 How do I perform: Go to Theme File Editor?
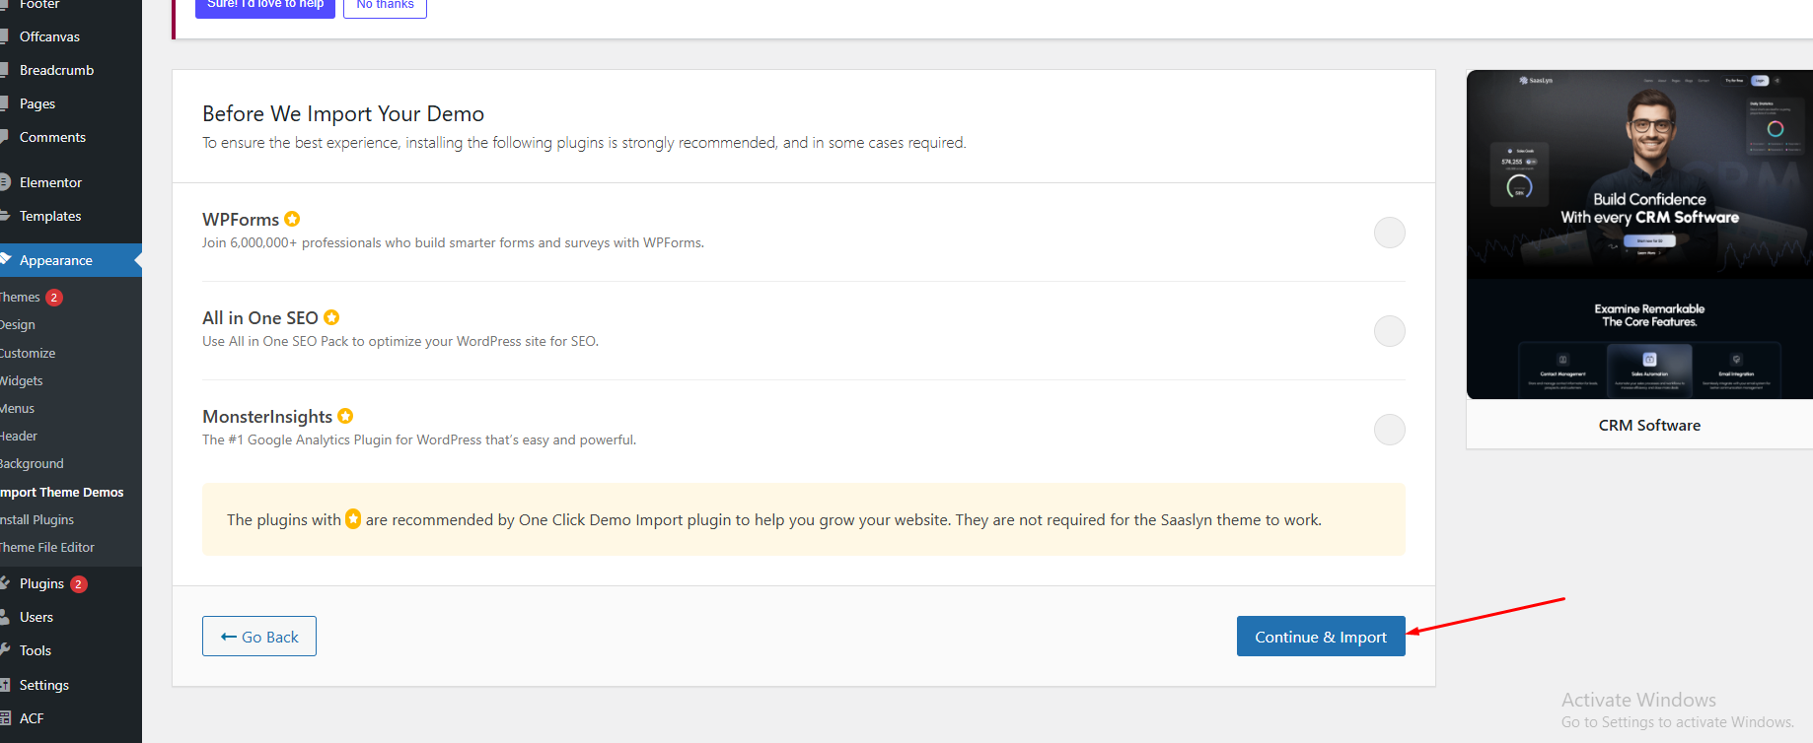[47, 547]
